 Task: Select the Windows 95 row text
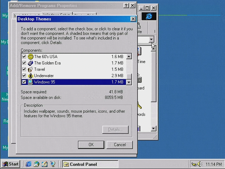pos(45,82)
